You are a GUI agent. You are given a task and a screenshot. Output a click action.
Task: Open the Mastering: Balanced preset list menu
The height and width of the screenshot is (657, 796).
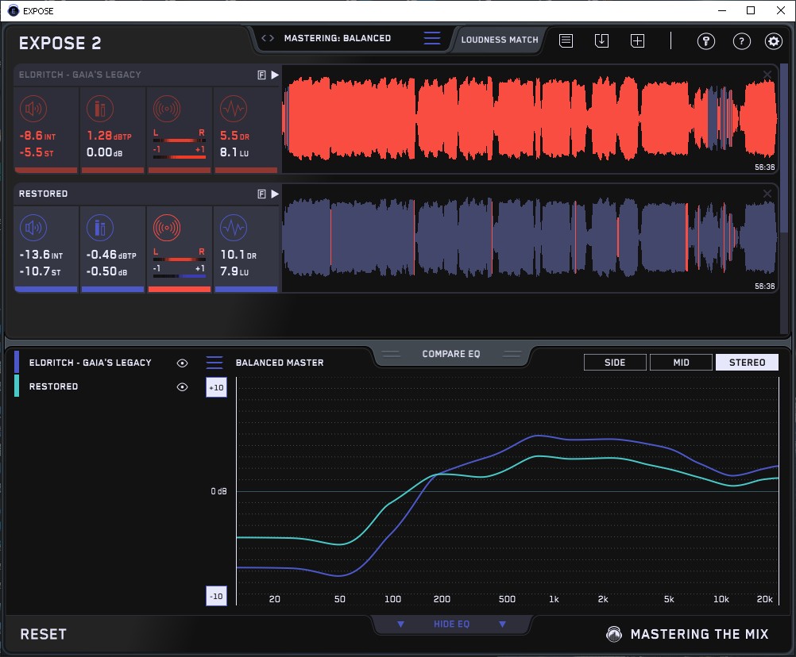tap(432, 38)
